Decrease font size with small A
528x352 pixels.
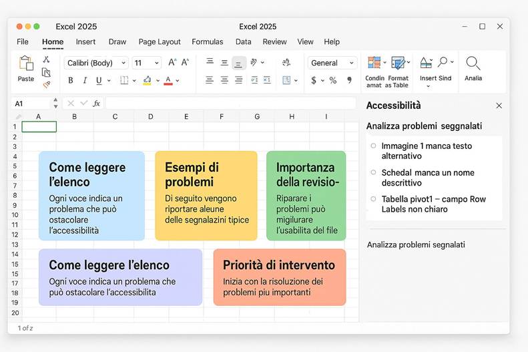point(185,62)
